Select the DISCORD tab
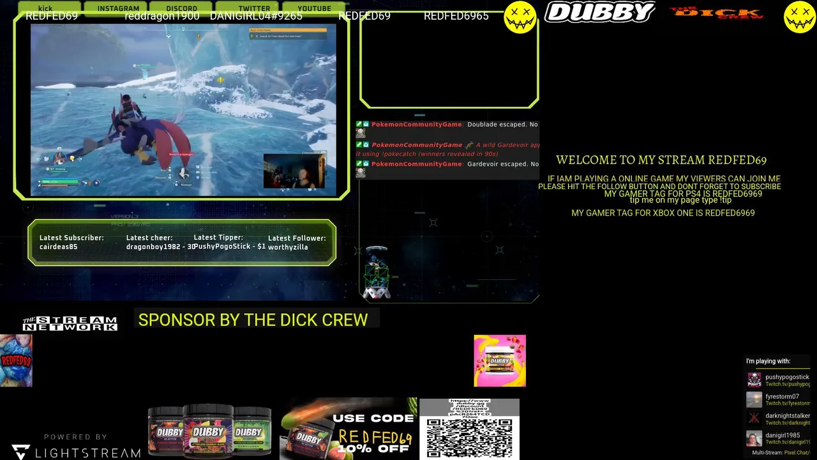The image size is (817, 460). (x=182, y=8)
